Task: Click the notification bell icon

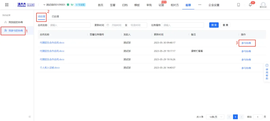Action: coord(250,5)
